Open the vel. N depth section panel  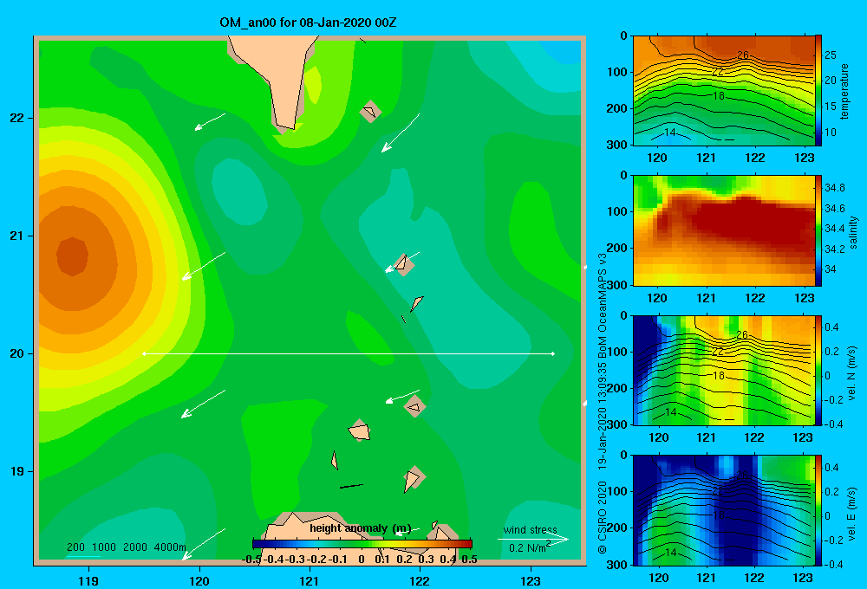coord(724,370)
